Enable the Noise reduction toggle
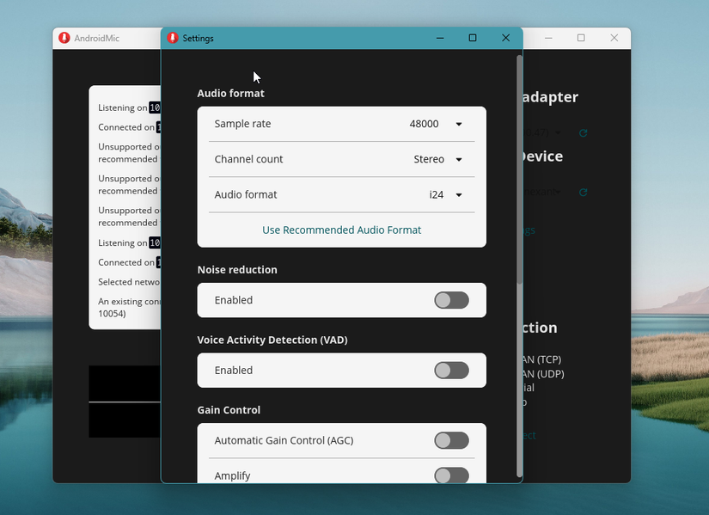This screenshot has height=515, width=709. (451, 300)
